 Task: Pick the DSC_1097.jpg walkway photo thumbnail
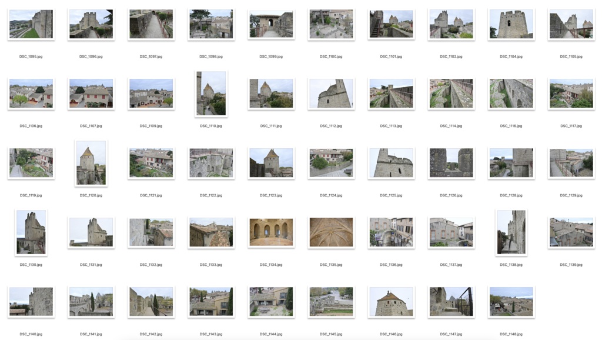(151, 24)
